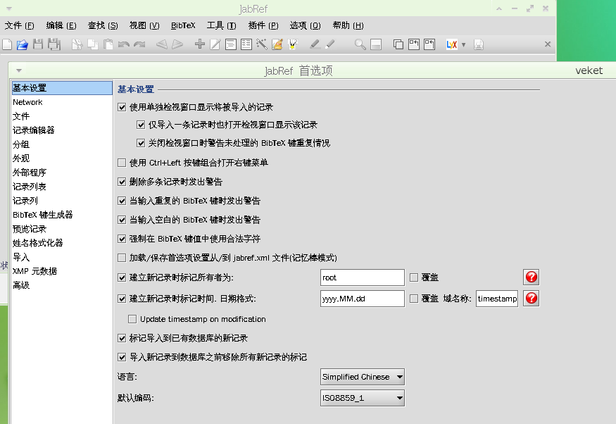
Task: Click the Edit entry pencil-page icon
Action: coord(215,44)
